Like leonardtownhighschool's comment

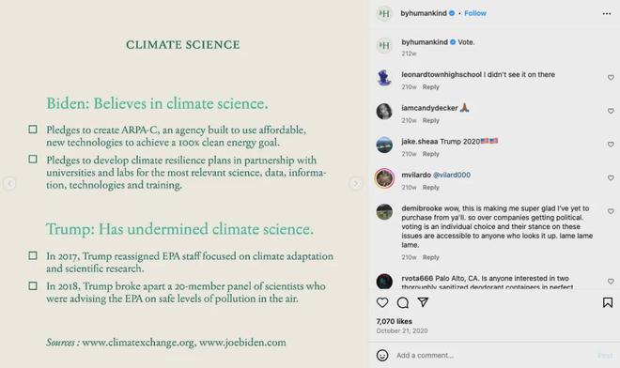pos(611,78)
